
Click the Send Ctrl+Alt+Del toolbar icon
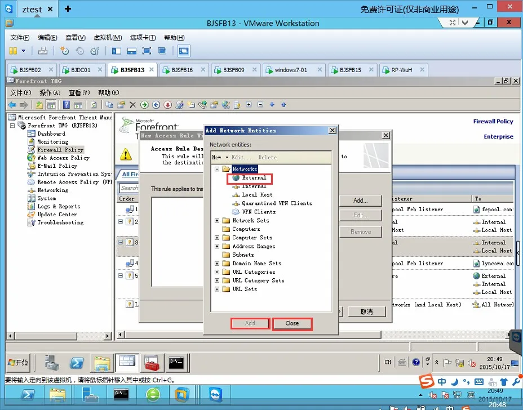pyautogui.click(x=43, y=51)
